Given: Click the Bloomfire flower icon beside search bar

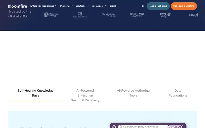Looking at the screenshot, I should pyautogui.click(x=114, y=126).
